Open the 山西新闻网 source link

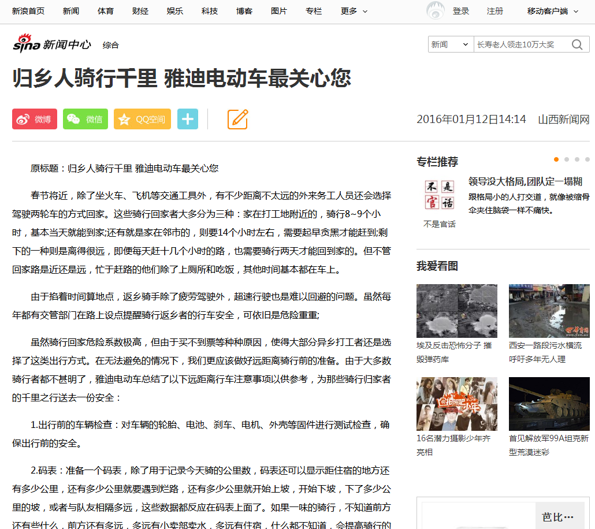pos(563,120)
